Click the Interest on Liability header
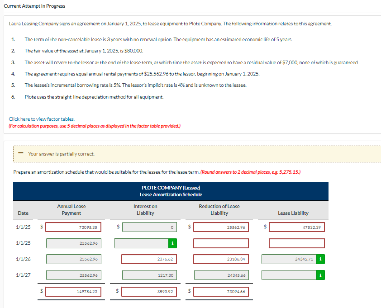The width and height of the screenshot is (381, 308). click(145, 209)
